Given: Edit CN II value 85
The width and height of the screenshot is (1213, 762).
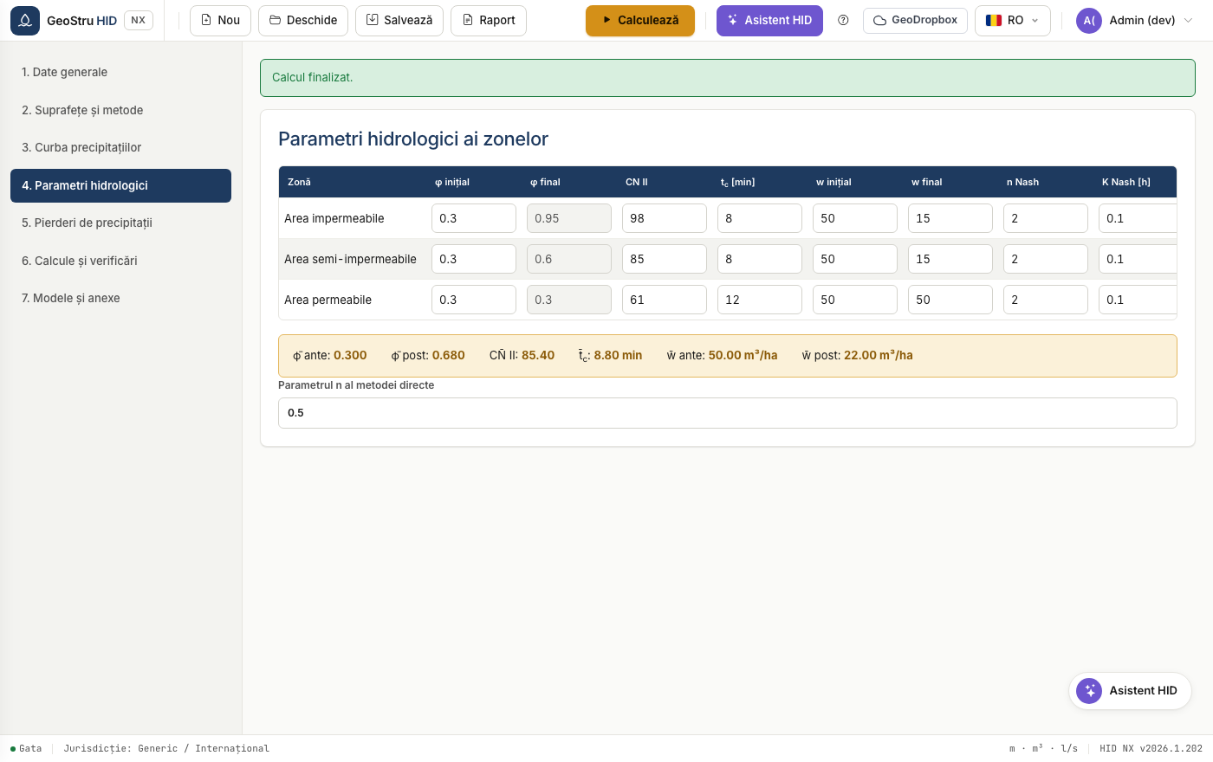Looking at the screenshot, I should coord(665,259).
